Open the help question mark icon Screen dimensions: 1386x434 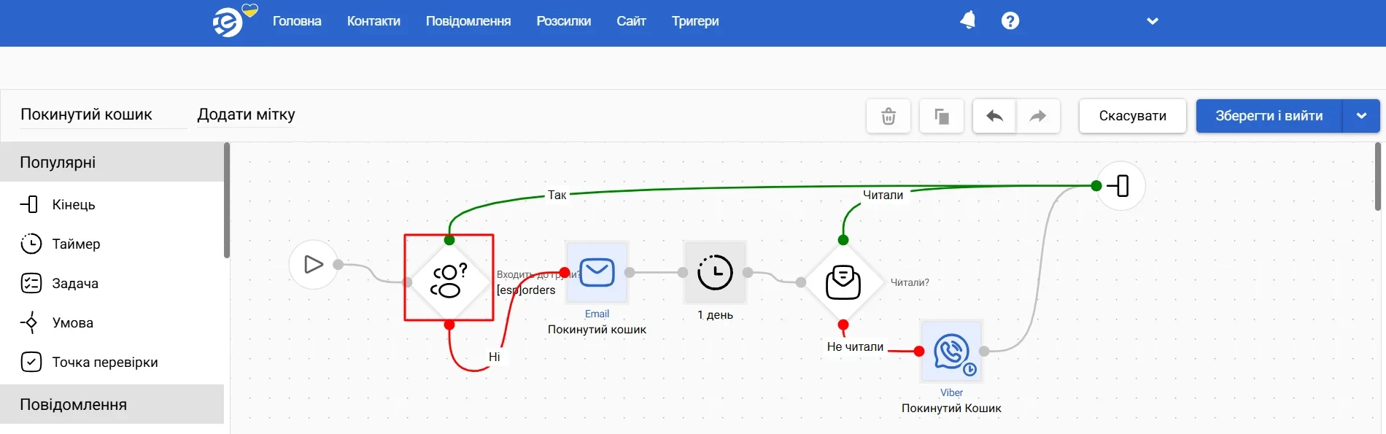point(1010,20)
